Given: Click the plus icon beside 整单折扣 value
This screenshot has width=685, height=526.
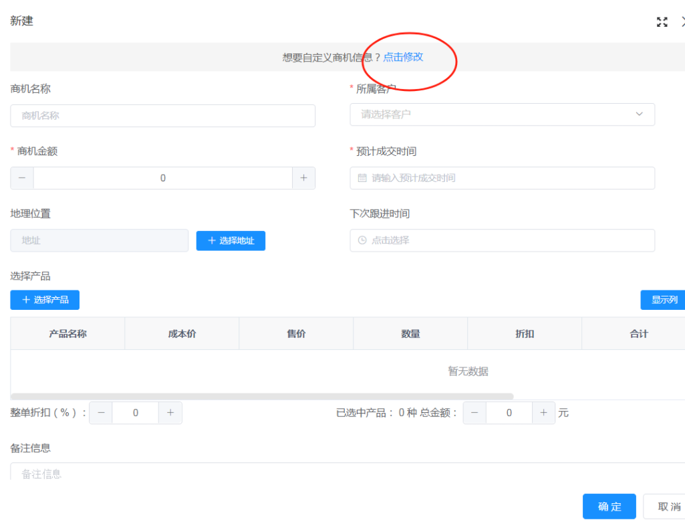Looking at the screenshot, I should pos(170,413).
